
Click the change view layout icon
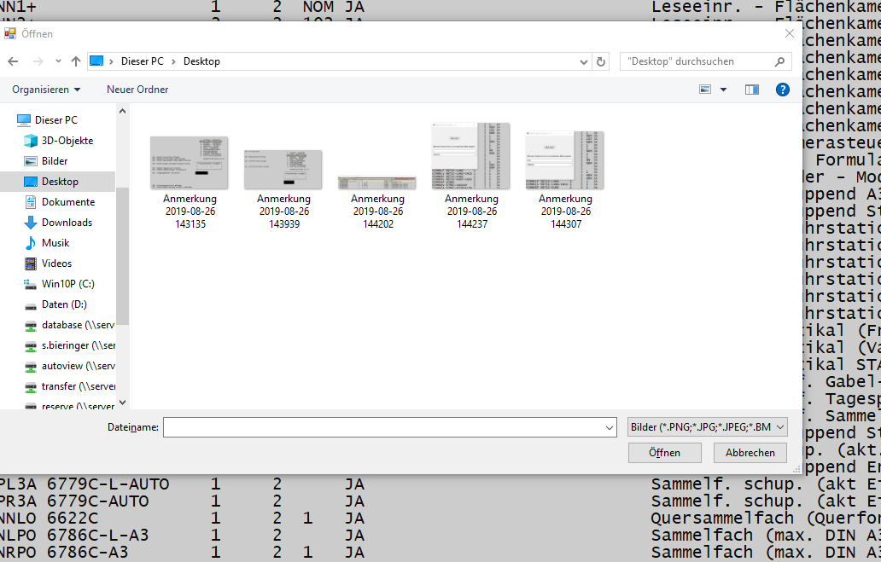[x=705, y=90]
